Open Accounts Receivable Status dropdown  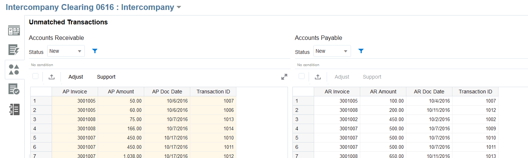[x=66, y=51]
